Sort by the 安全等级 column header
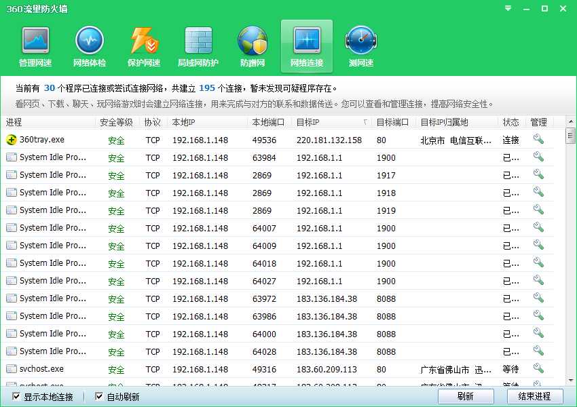 pos(116,122)
